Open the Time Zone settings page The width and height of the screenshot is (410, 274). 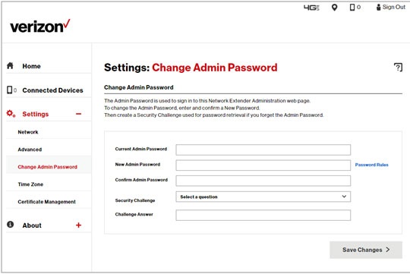pos(30,184)
